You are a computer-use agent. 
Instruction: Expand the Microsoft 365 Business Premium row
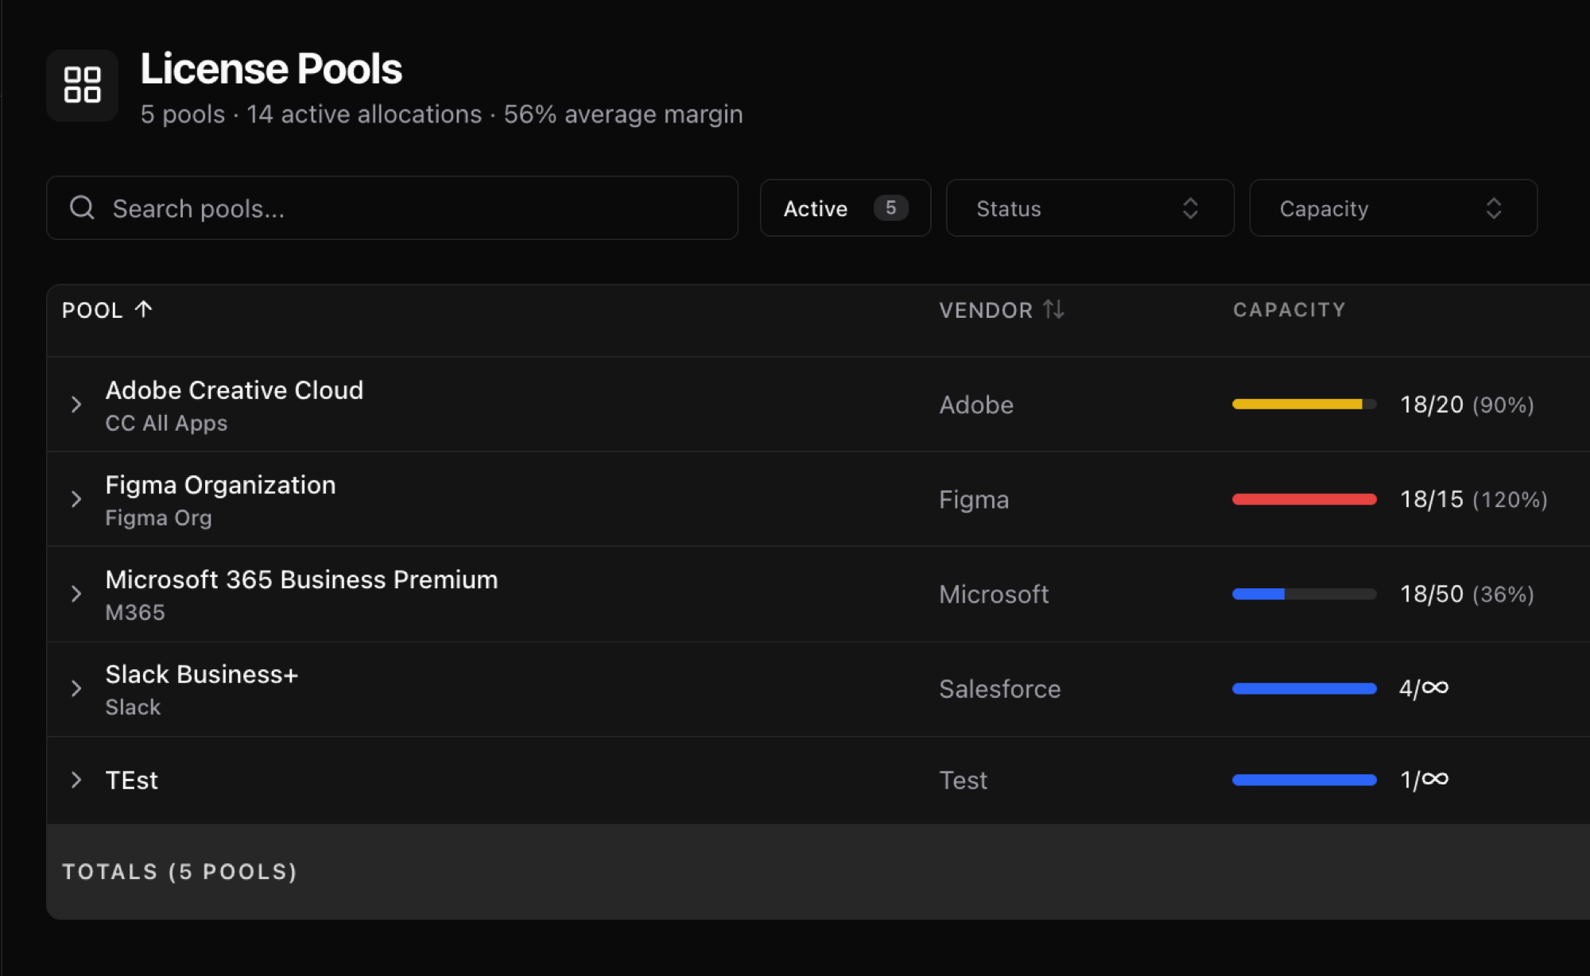pos(76,594)
